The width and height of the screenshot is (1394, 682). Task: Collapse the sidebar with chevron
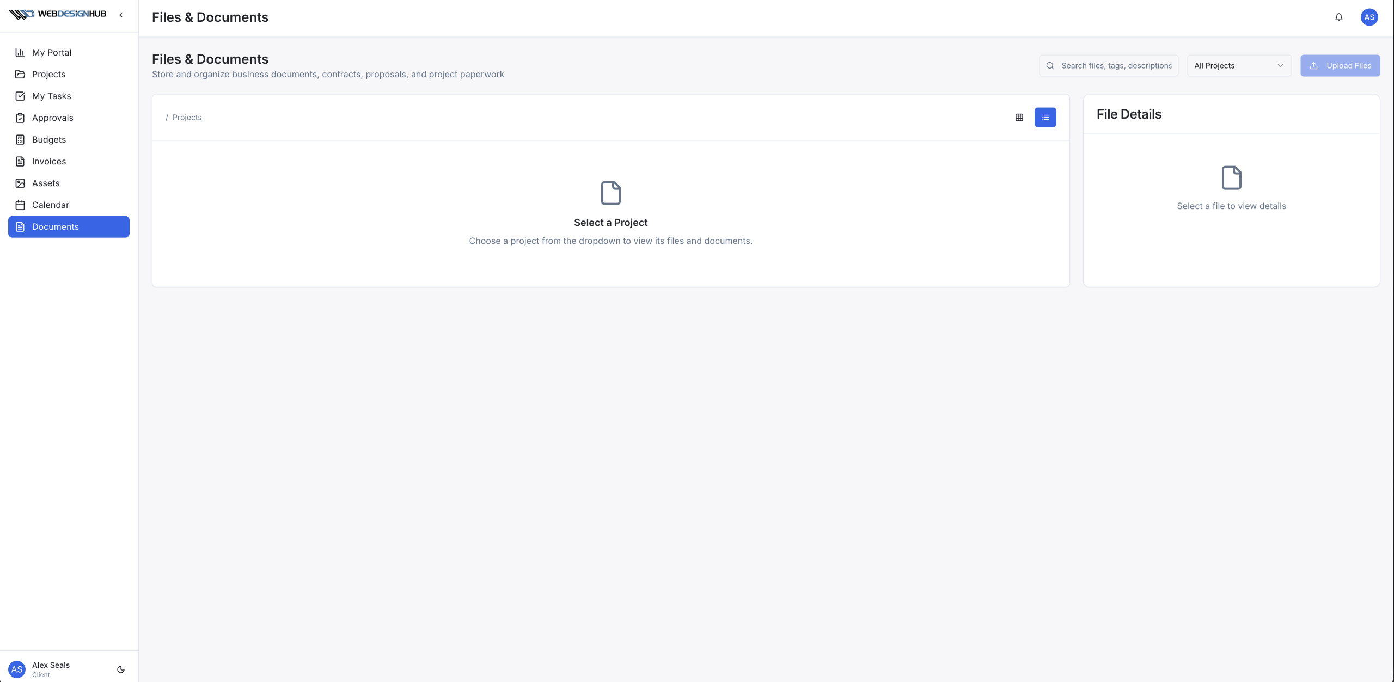(x=121, y=15)
